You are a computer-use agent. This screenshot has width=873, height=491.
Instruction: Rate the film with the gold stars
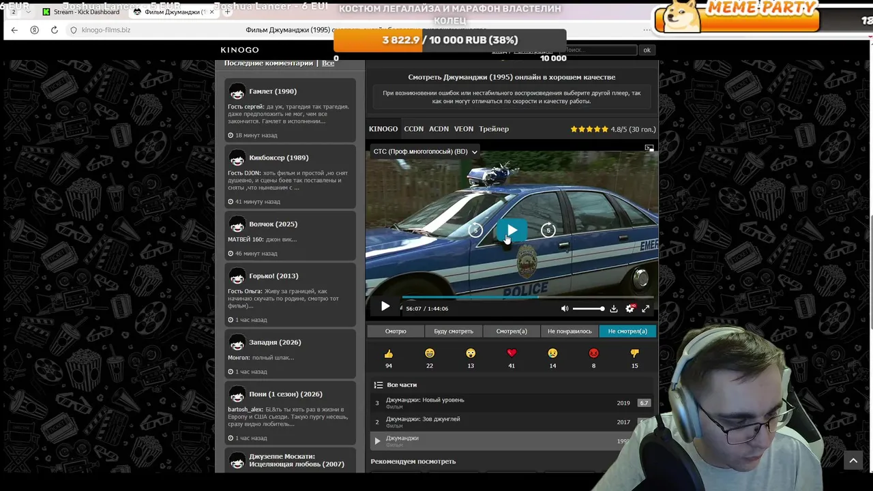[x=589, y=129]
